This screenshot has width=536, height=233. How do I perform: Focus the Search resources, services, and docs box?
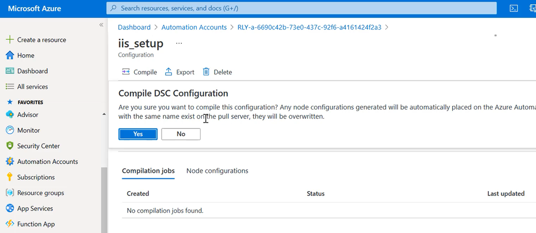click(302, 8)
